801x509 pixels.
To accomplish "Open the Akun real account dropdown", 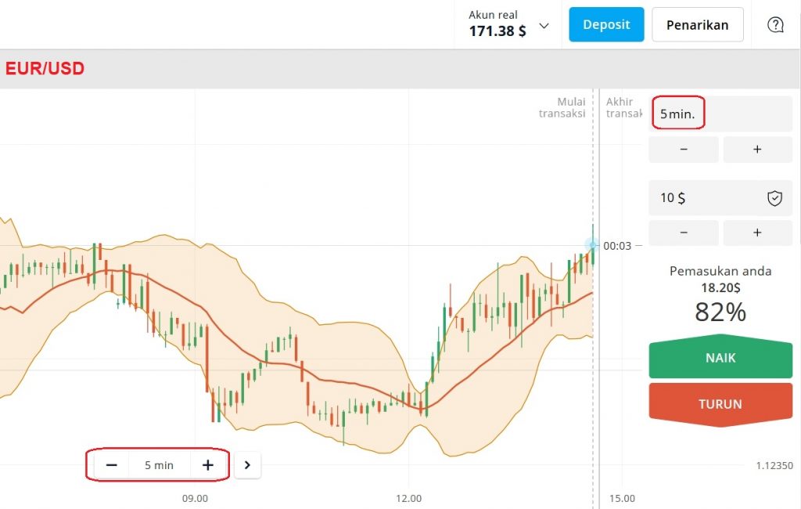I will click(x=499, y=23).
